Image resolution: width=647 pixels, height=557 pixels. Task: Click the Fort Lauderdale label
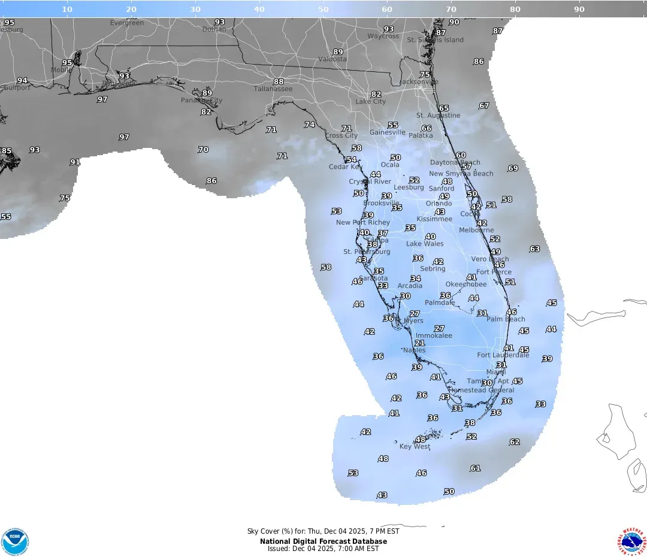(x=503, y=355)
